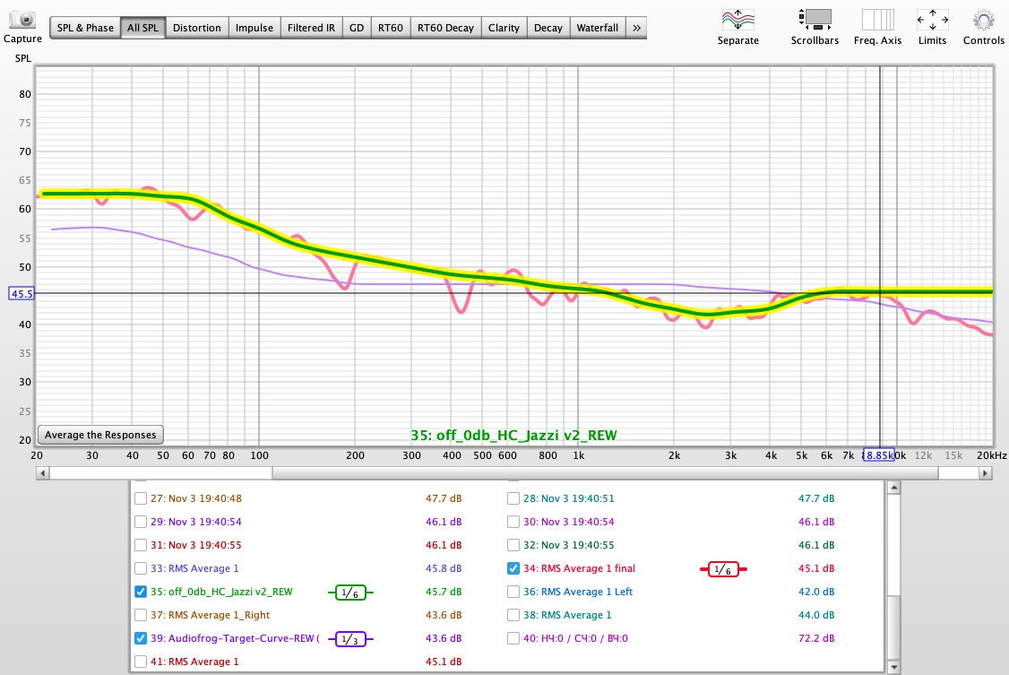Open the Impulse tab

[x=254, y=28]
